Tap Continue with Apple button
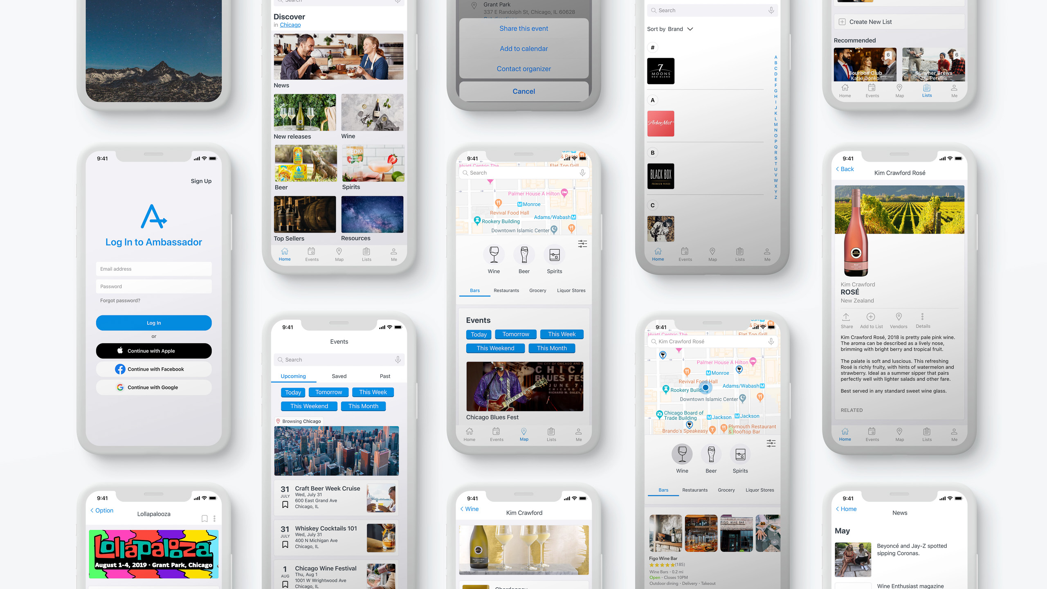 153,350
